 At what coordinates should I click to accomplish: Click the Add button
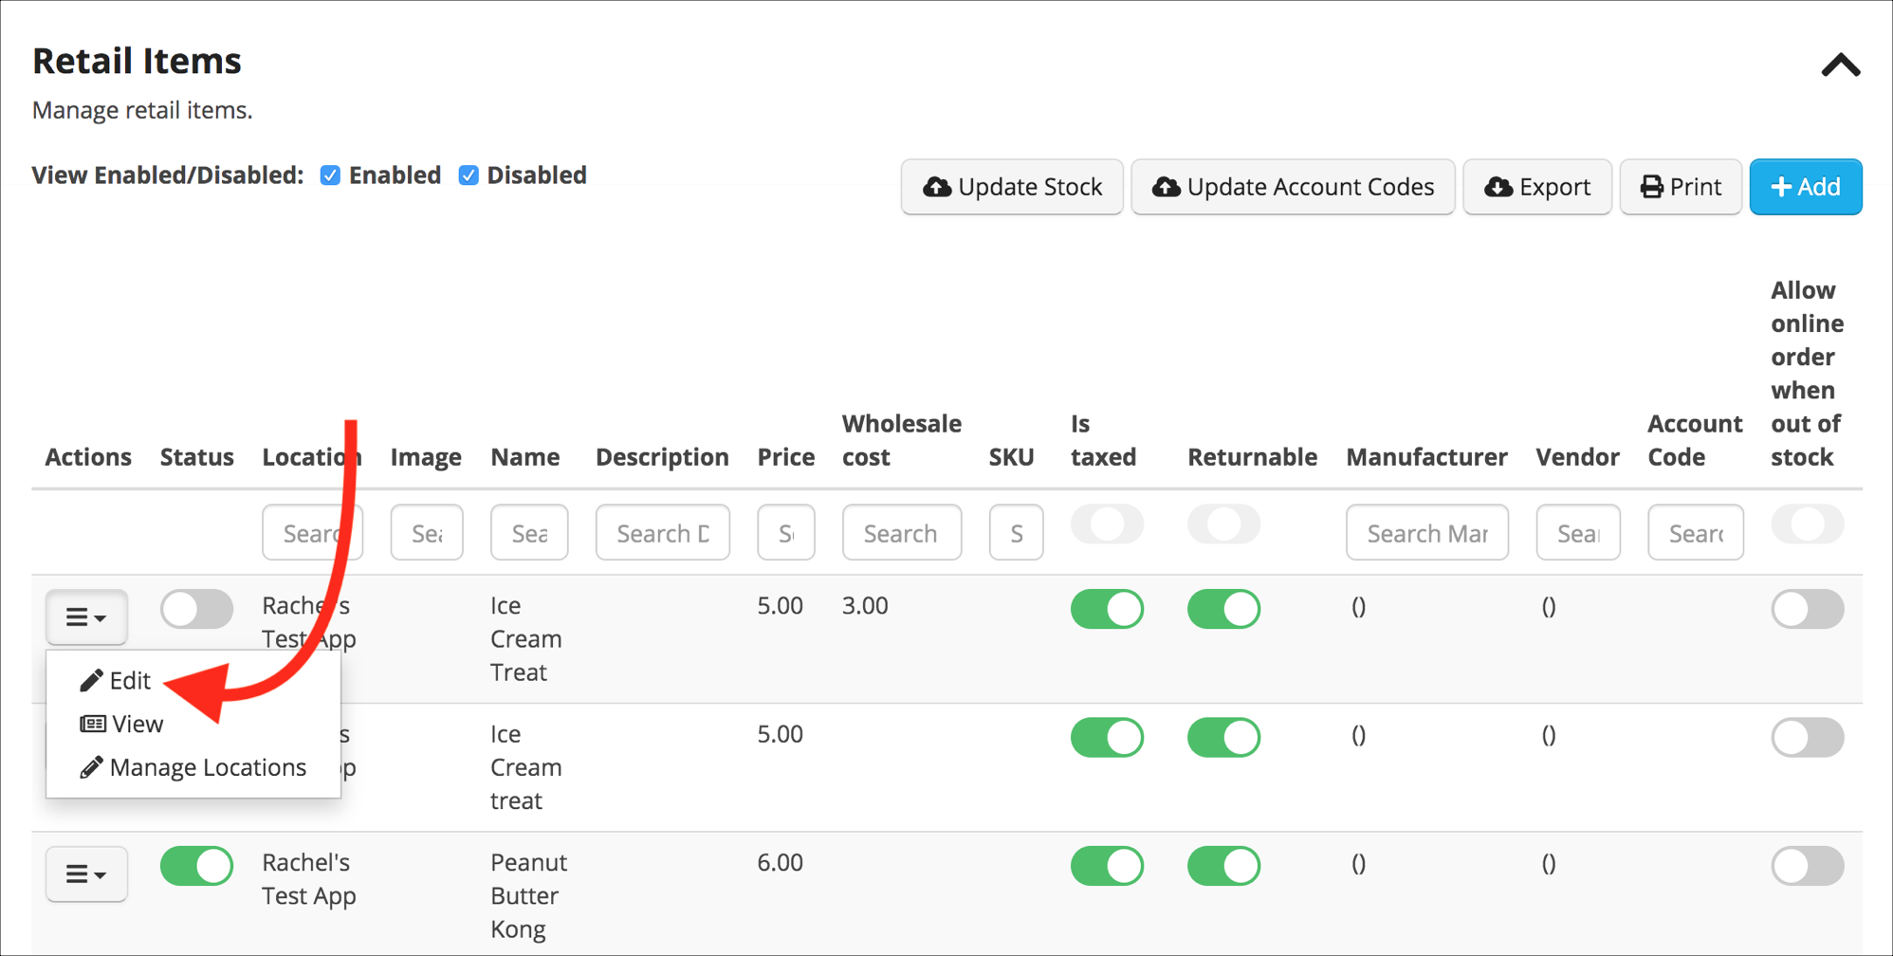point(1805,187)
